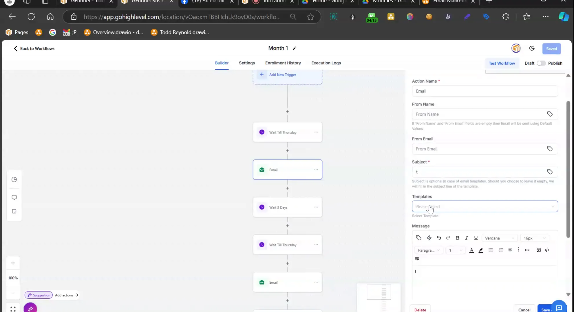This screenshot has height=312, width=574.
Task: Switch to the Email Marketing browser tab
Action: coord(449,2)
